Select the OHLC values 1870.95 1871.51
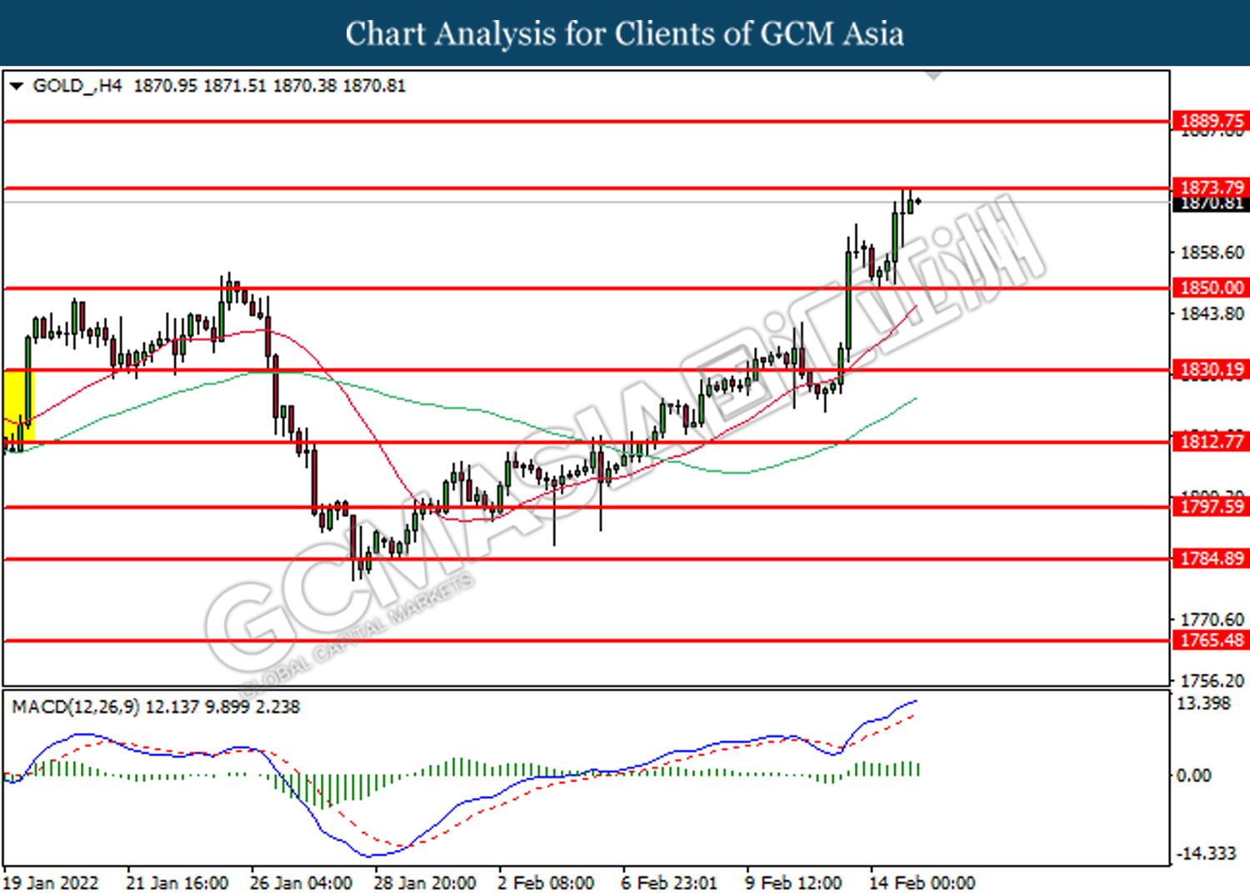The height and width of the screenshot is (893, 1250). pyautogui.click(x=200, y=86)
